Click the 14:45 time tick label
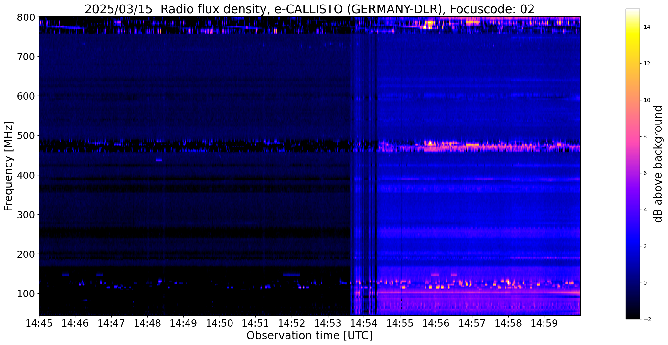 pos(39,323)
